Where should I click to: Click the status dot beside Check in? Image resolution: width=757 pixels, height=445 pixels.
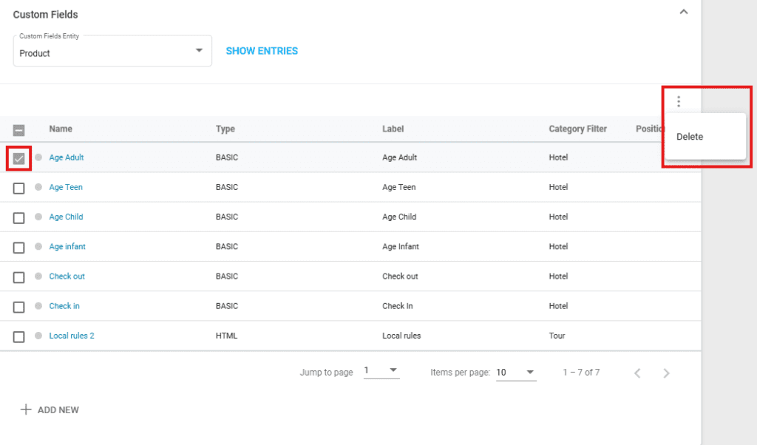pos(38,306)
